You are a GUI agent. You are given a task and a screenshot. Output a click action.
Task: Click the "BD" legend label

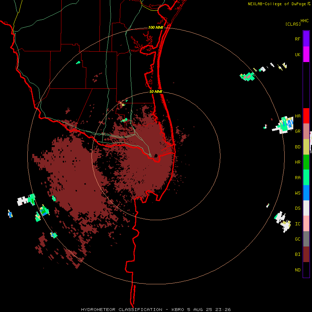coord(297,147)
